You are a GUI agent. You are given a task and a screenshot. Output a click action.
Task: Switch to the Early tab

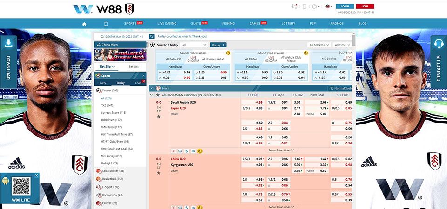click(x=102, y=83)
